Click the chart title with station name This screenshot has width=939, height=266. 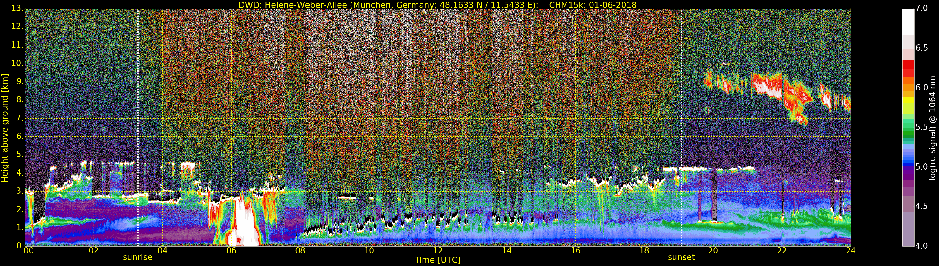(x=438, y=5)
